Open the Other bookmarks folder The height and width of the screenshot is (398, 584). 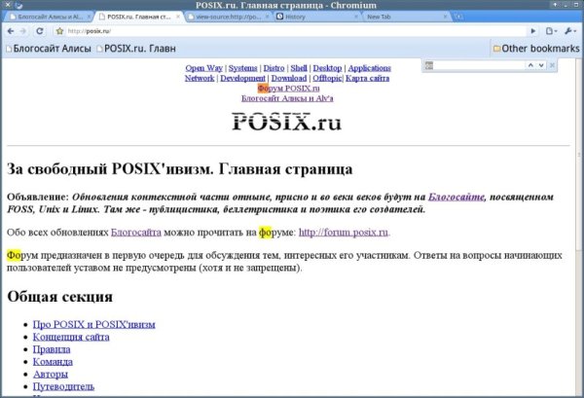(536, 49)
